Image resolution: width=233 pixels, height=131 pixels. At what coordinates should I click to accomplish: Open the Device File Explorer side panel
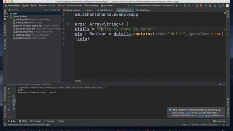click(x=228, y=108)
